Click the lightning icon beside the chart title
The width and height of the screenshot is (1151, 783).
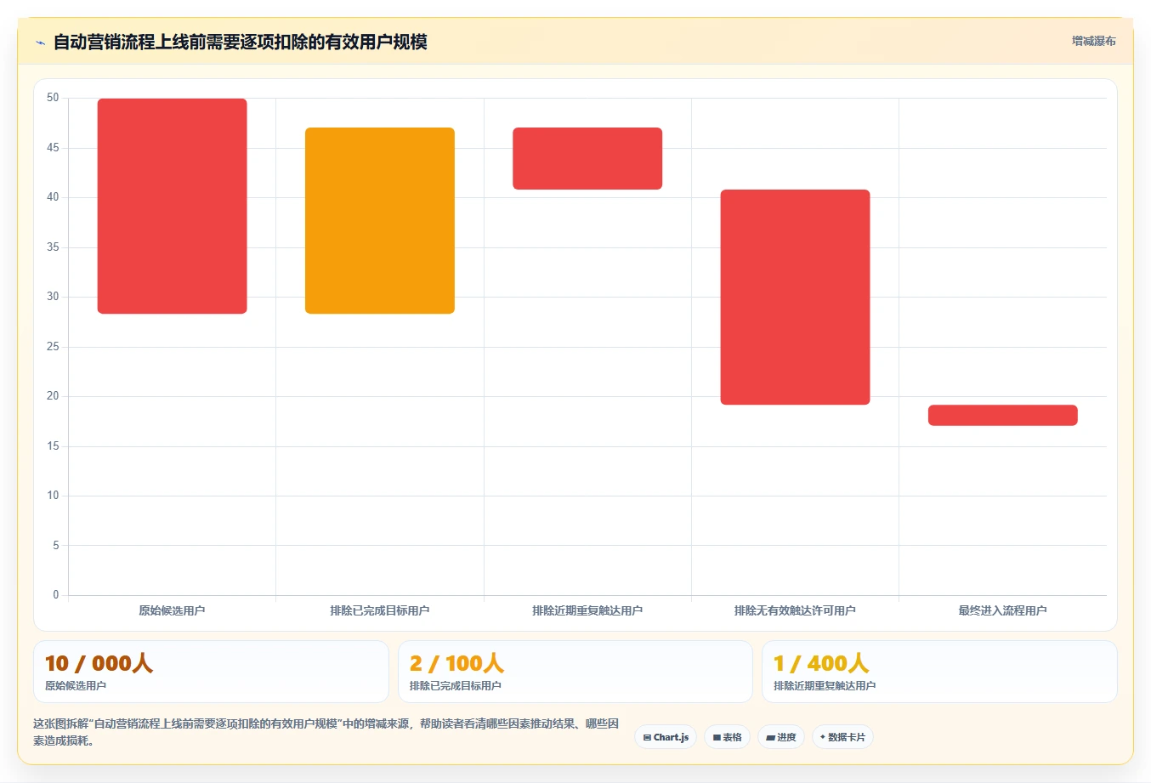(40, 43)
